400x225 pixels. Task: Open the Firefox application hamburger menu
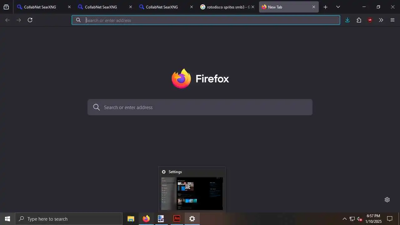[392, 20]
